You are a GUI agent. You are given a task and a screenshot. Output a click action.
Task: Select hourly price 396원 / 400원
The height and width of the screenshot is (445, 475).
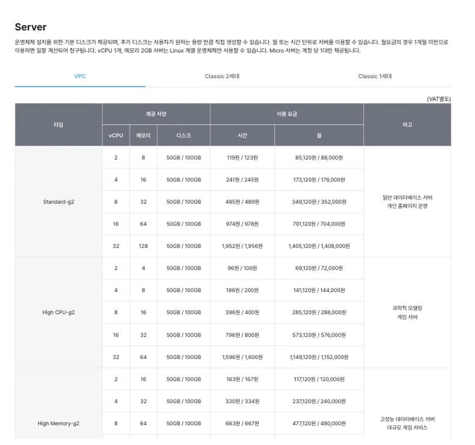(x=242, y=312)
